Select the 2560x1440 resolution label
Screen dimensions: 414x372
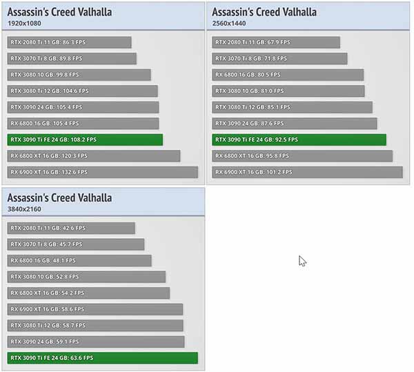(229, 23)
